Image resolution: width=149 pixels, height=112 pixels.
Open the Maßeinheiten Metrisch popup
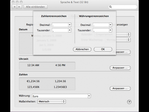tap(52, 101)
